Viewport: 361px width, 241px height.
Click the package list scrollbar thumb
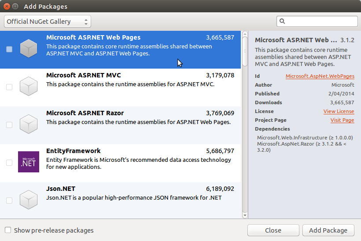(x=245, y=51)
